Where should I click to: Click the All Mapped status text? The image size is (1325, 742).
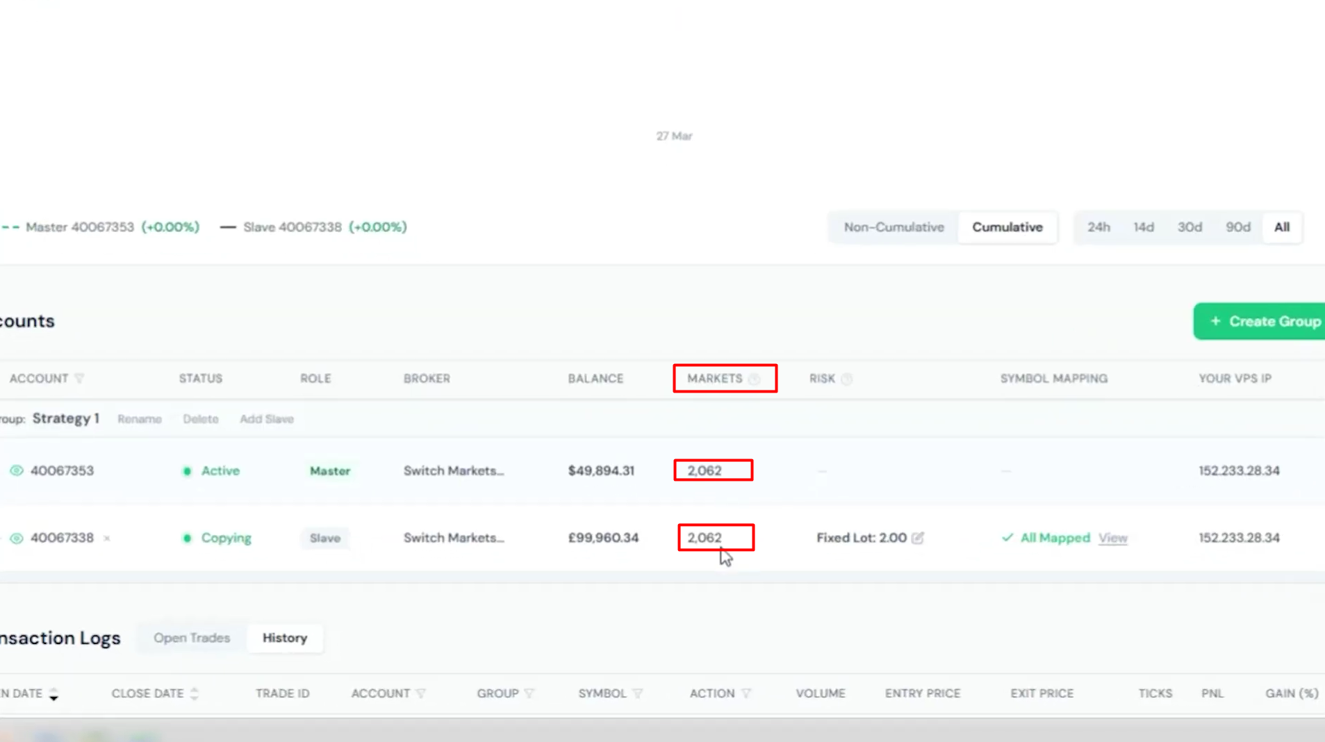[x=1055, y=538]
